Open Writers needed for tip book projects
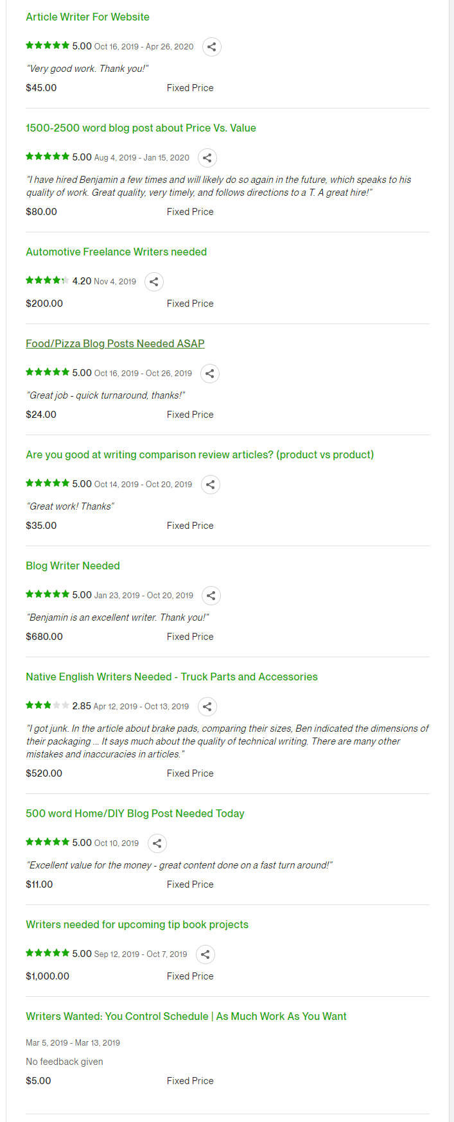The height and width of the screenshot is (1122, 454). [137, 925]
